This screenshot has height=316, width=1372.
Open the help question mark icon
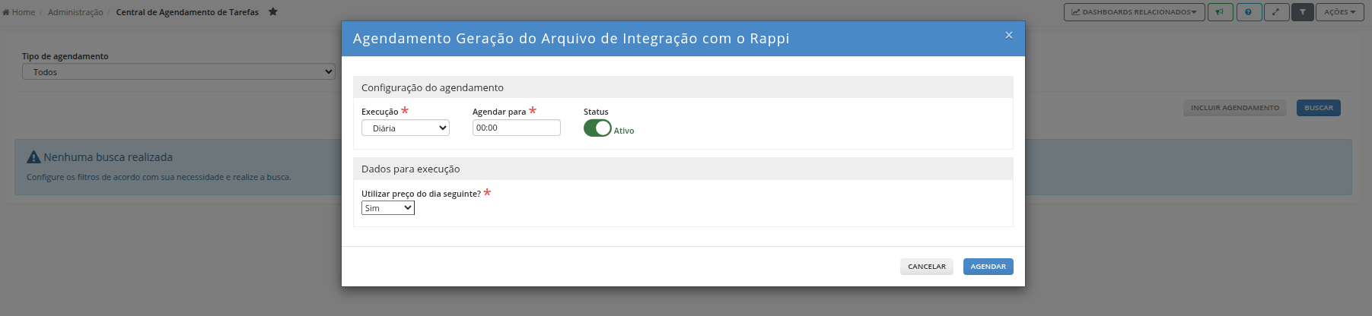pos(1249,12)
